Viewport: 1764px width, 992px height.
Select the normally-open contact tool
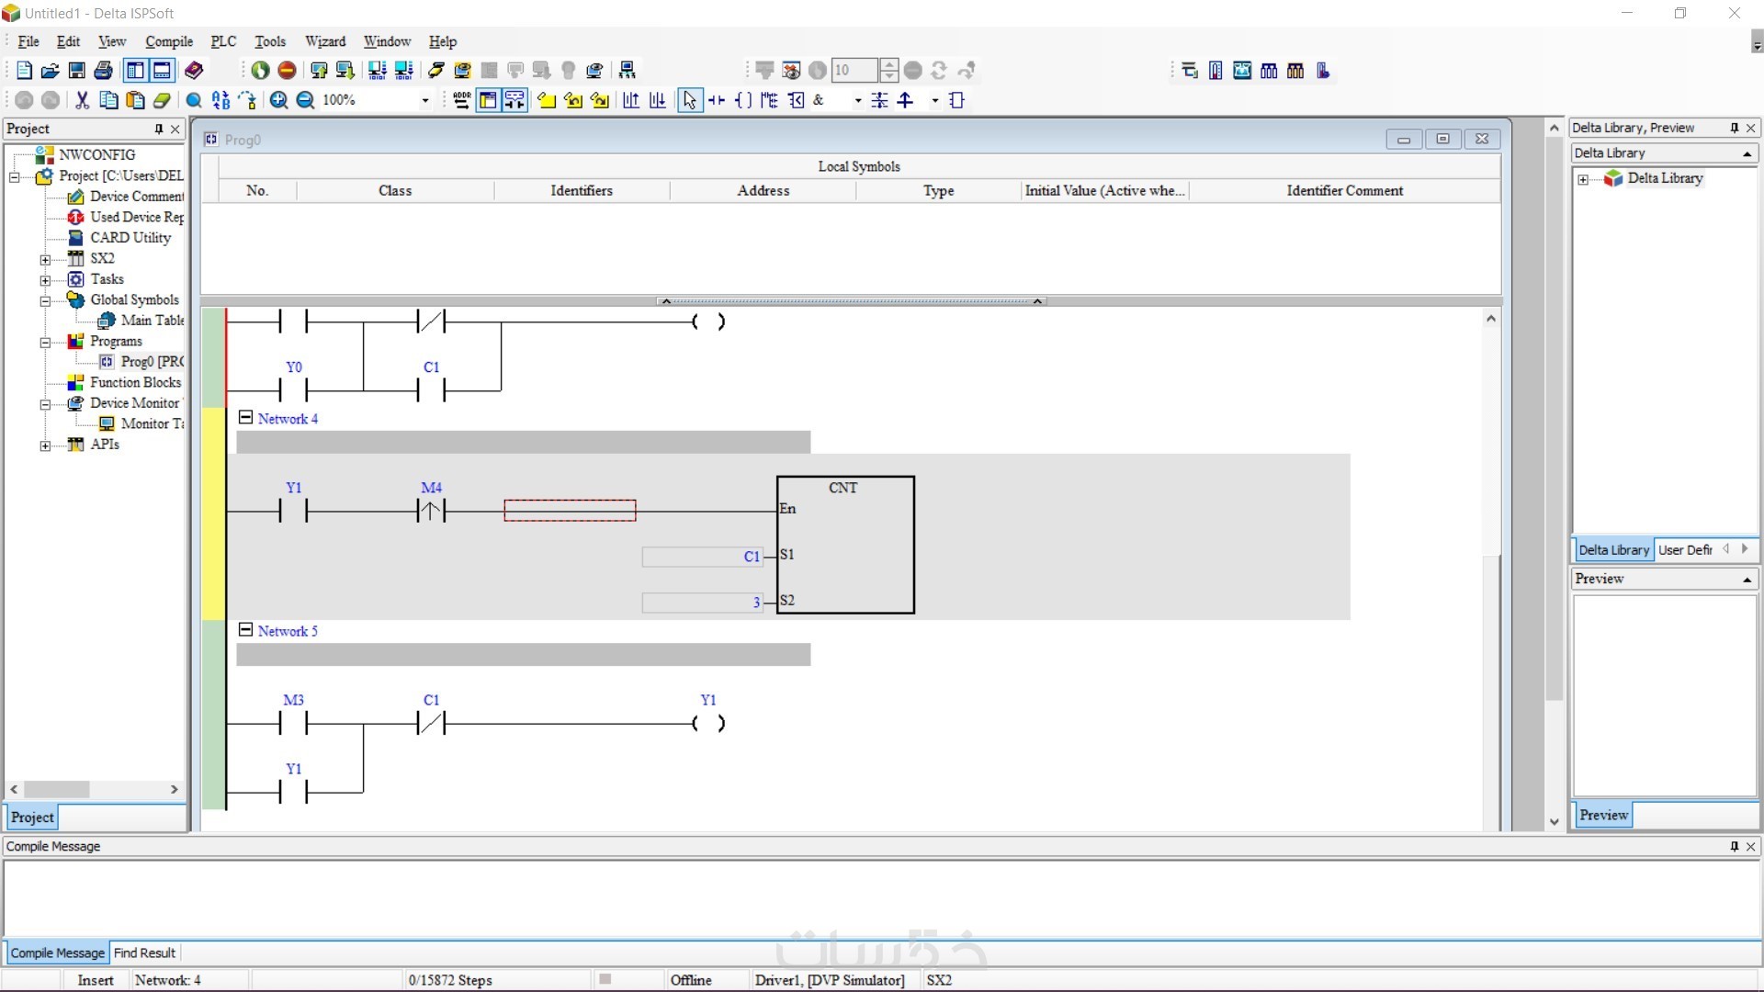point(717,100)
